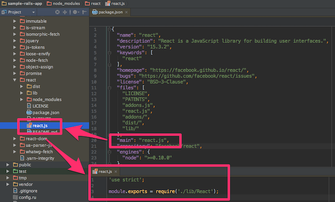Click the package.json file icon in tree
The height and width of the screenshot is (202, 335).
[x=29, y=113]
